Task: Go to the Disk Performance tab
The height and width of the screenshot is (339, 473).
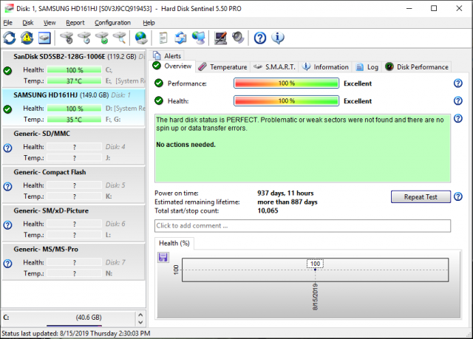Action: click(416, 66)
